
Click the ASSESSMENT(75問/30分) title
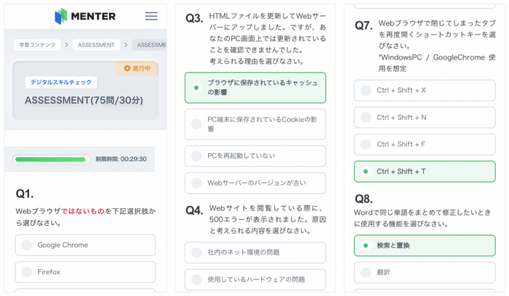(84, 100)
